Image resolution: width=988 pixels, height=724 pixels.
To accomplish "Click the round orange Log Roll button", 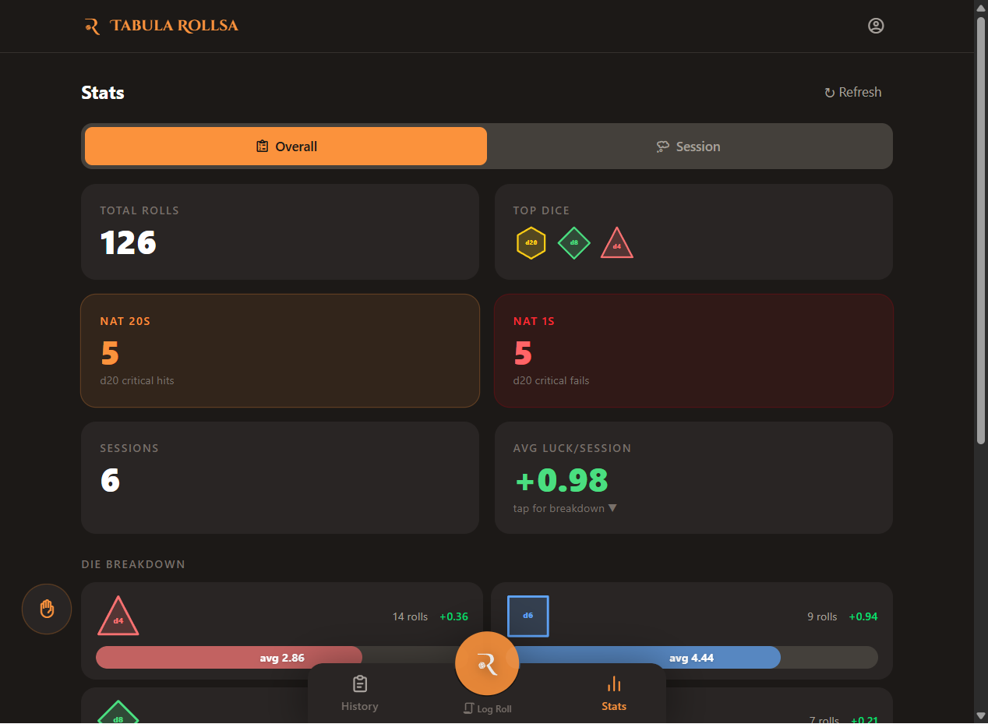I will click(487, 663).
